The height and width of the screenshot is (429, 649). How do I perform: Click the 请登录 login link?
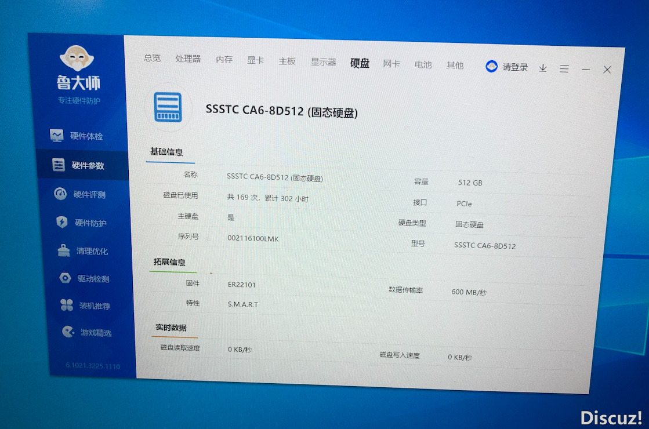(515, 67)
